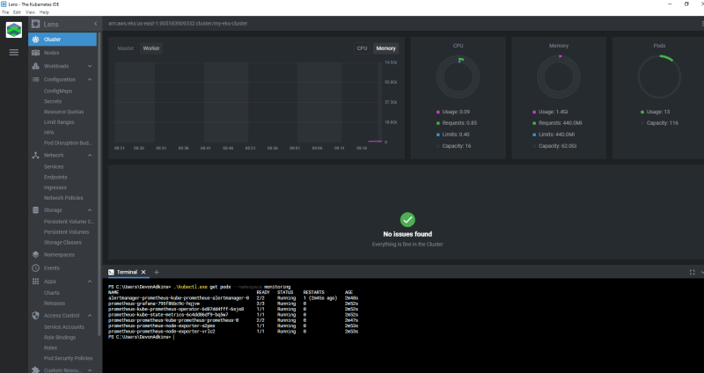This screenshot has height=373, width=704.
Task: Show Memory metrics in the chart
Action: [x=385, y=48]
